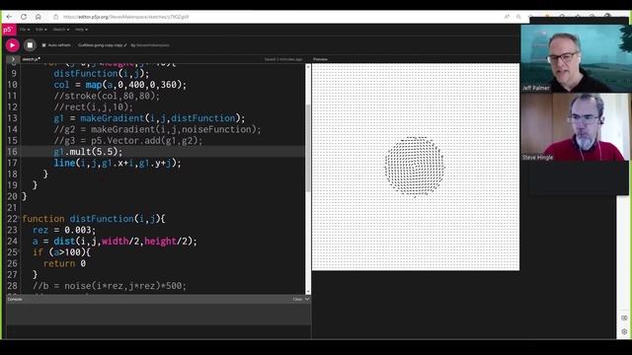
Task: Click the 'distFunction(i,j);' call on line 9
Action: coord(101,73)
